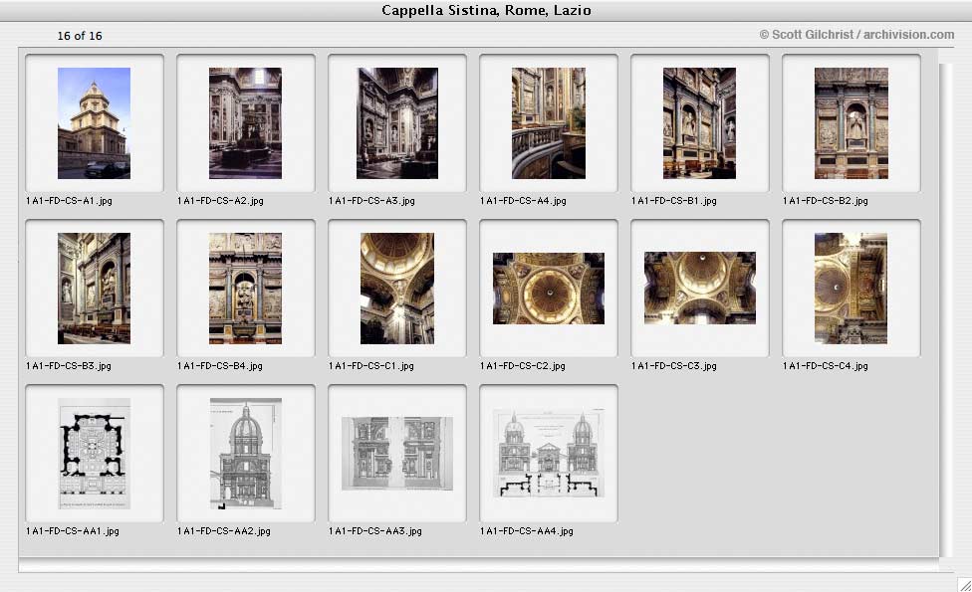Screen dimensions: 972x592
Task: Select thumbnail 1A1-FD-CS-A2 interior view
Action: 245,123
